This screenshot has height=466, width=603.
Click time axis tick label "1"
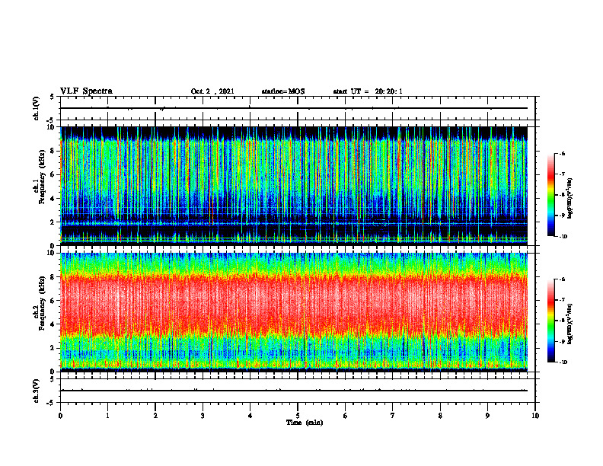pyautogui.click(x=107, y=416)
